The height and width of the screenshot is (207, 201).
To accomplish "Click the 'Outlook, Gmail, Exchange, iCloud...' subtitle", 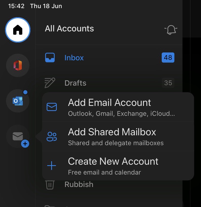I will coord(121,114).
